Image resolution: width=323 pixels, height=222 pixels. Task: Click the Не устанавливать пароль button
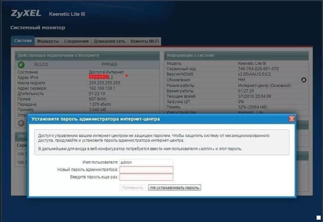pyautogui.click(x=175, y=188)
